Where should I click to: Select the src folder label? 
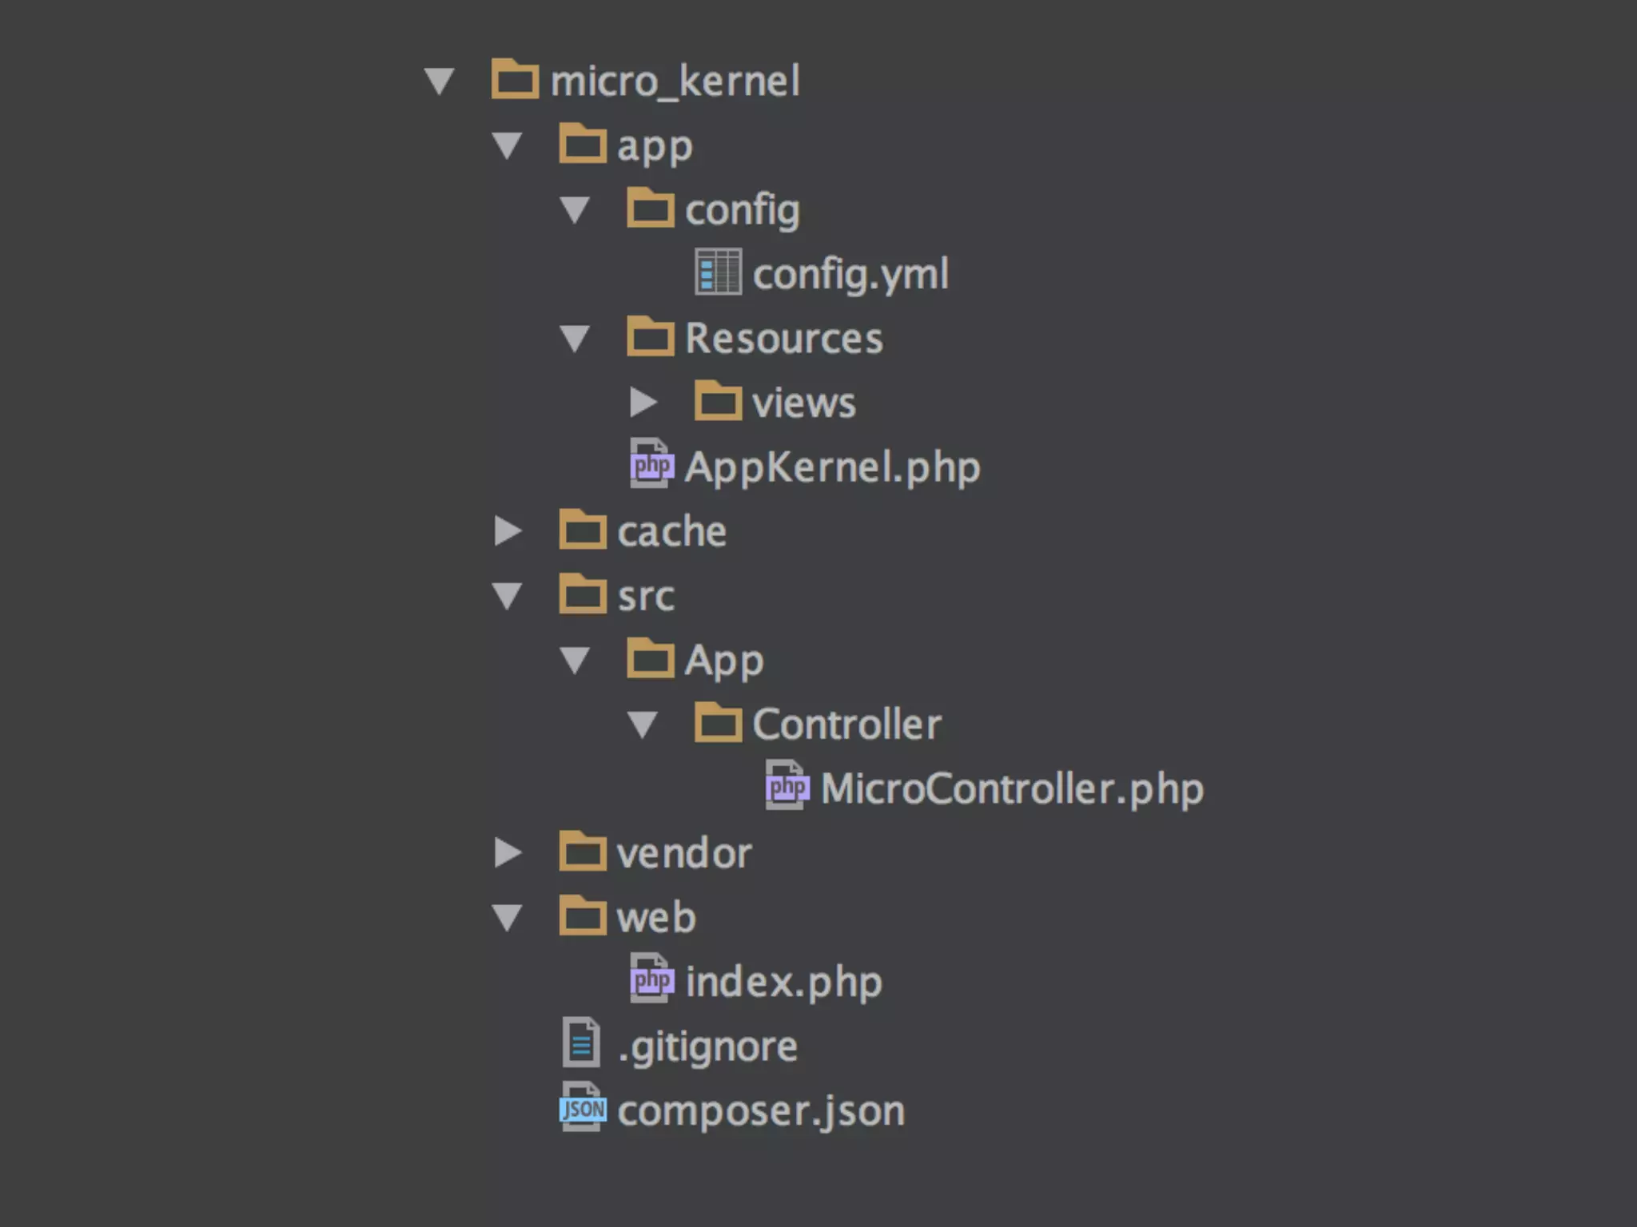tap(646, 596)
